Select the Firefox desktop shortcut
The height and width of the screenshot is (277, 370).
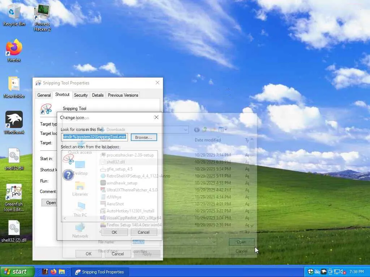[14, 50]
